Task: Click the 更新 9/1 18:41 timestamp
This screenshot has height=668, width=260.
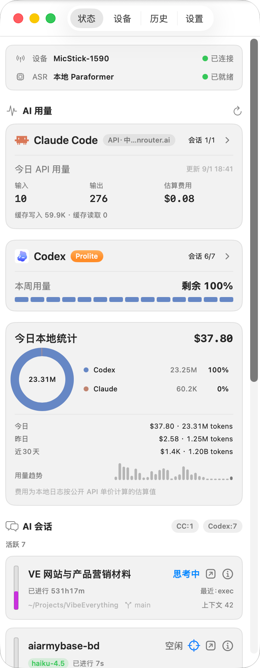Action: [209, 169]
